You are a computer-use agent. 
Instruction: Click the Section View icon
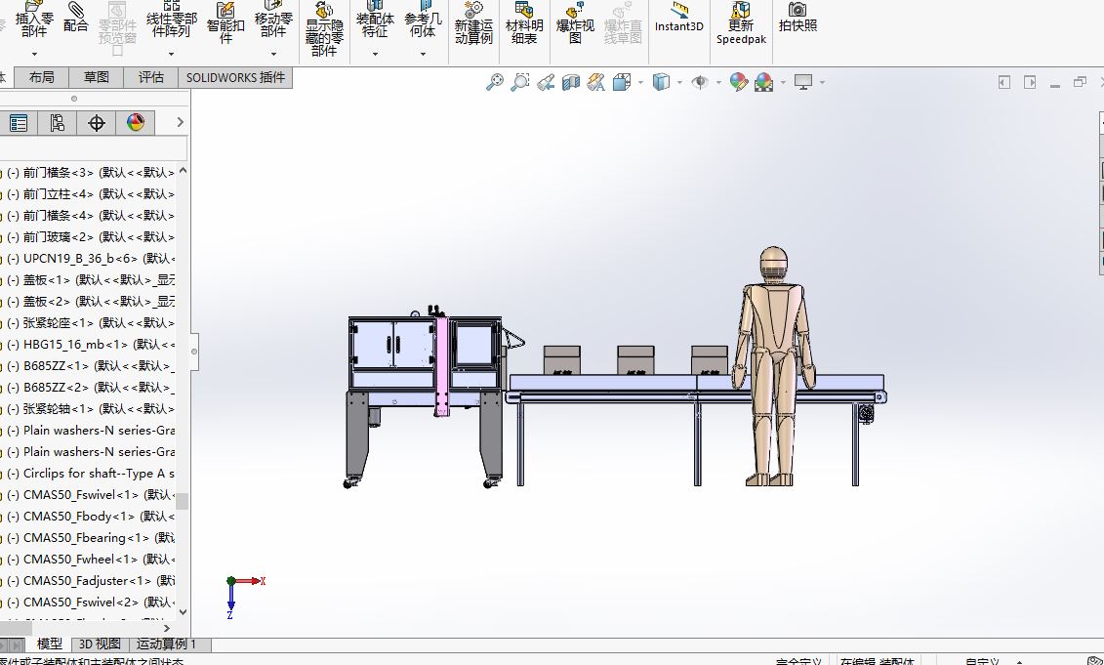(x=570, y=82)
